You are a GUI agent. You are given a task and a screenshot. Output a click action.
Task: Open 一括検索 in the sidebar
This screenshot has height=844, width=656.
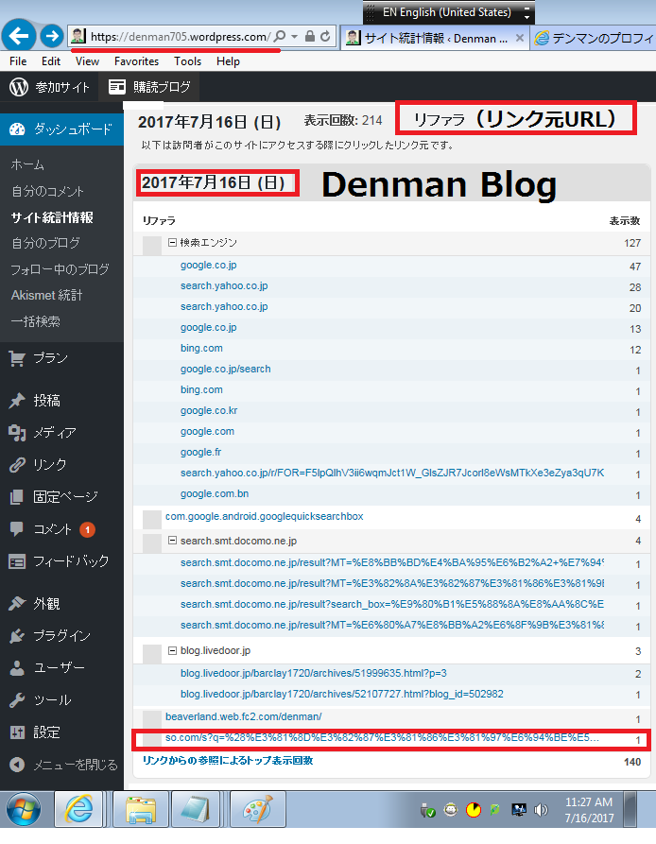(x=36, y=321)
